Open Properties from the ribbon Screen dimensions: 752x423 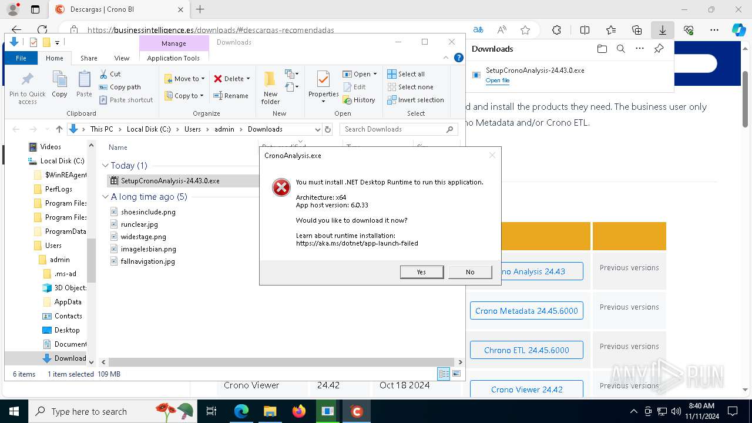click(x=323, y=87)
